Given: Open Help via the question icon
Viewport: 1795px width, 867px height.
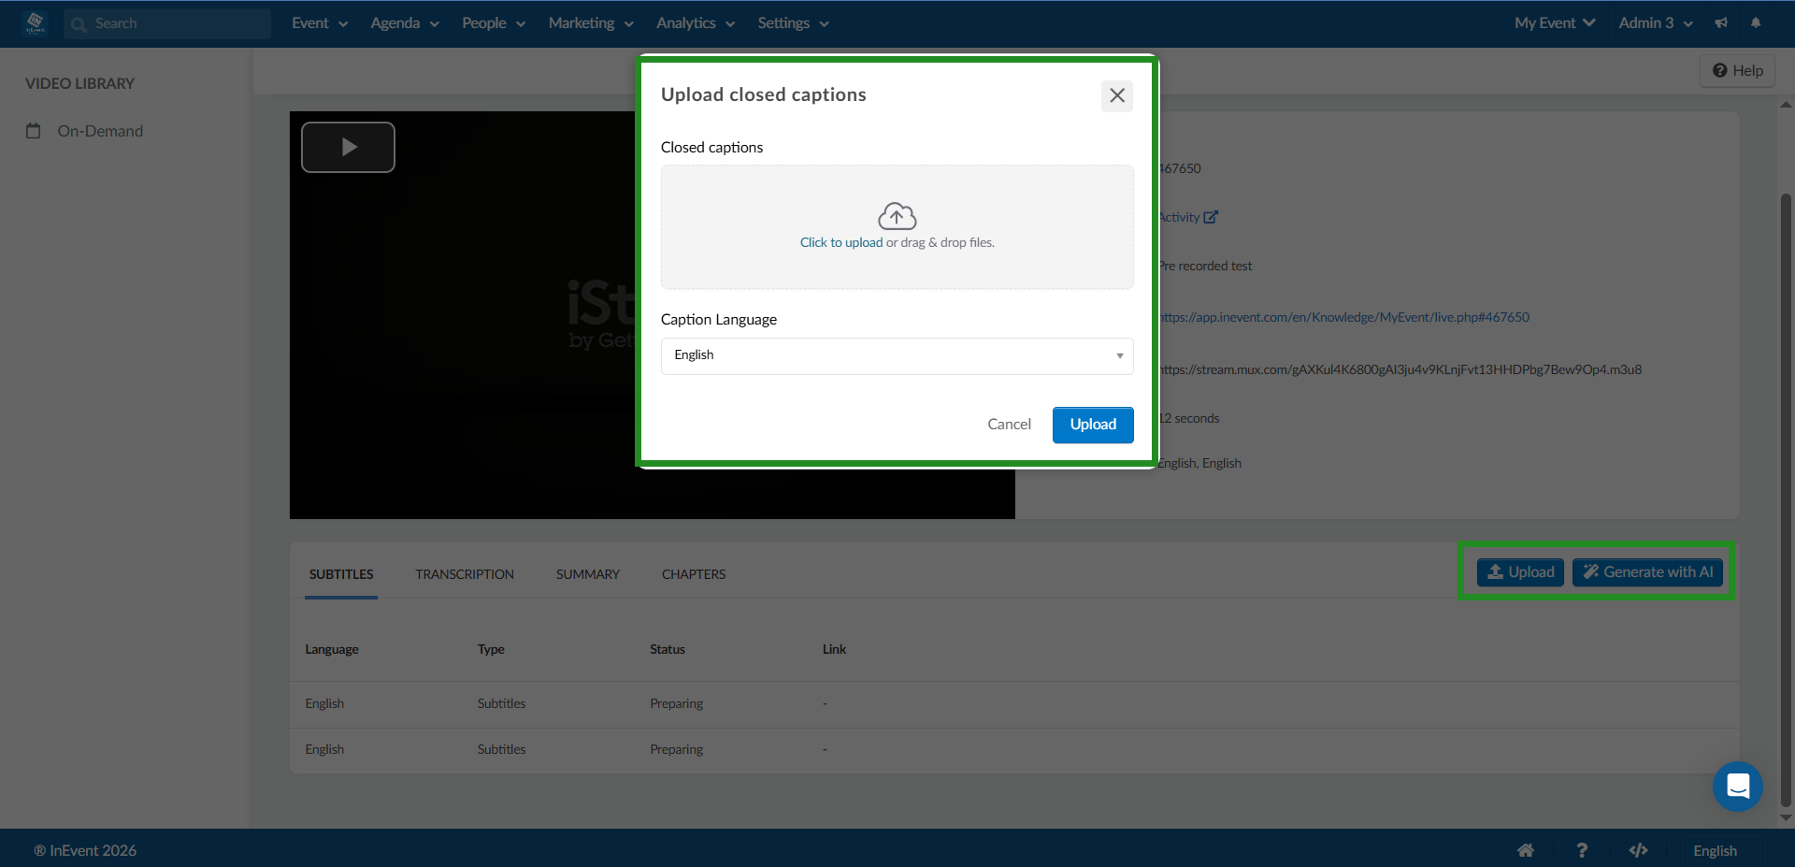Looking at the screenshot, I should coord(1718,70).
